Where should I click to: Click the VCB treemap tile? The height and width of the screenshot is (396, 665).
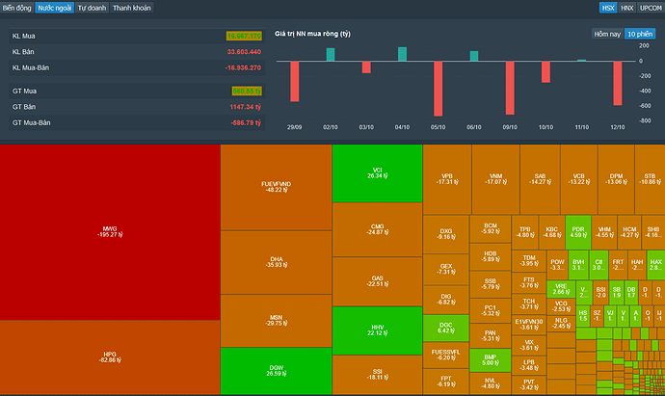(x=579, y=179)
